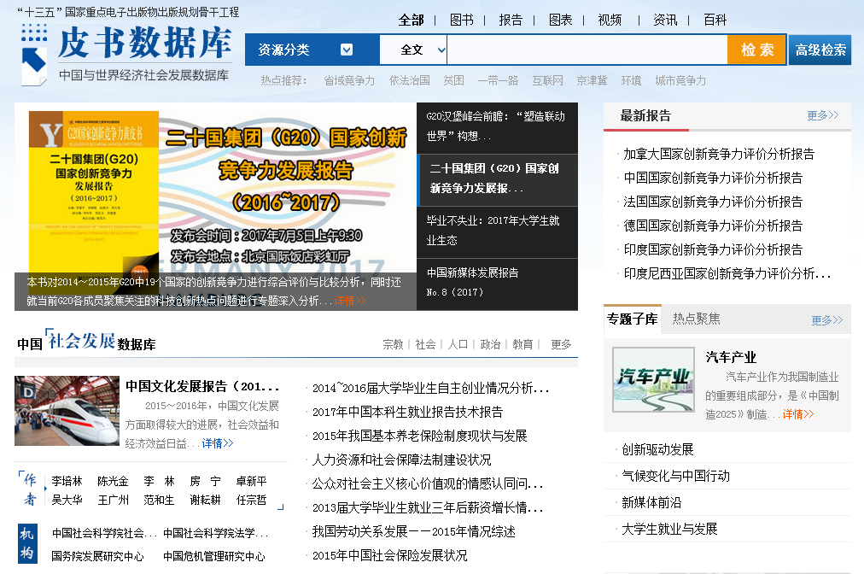
Task: Click 更多 next to 最新报告
Action: 822,115
